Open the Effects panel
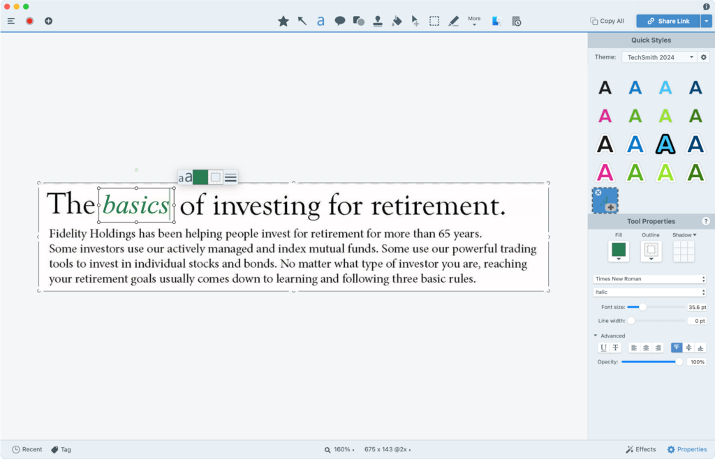715x459 pixels. [x=641, y=449]
